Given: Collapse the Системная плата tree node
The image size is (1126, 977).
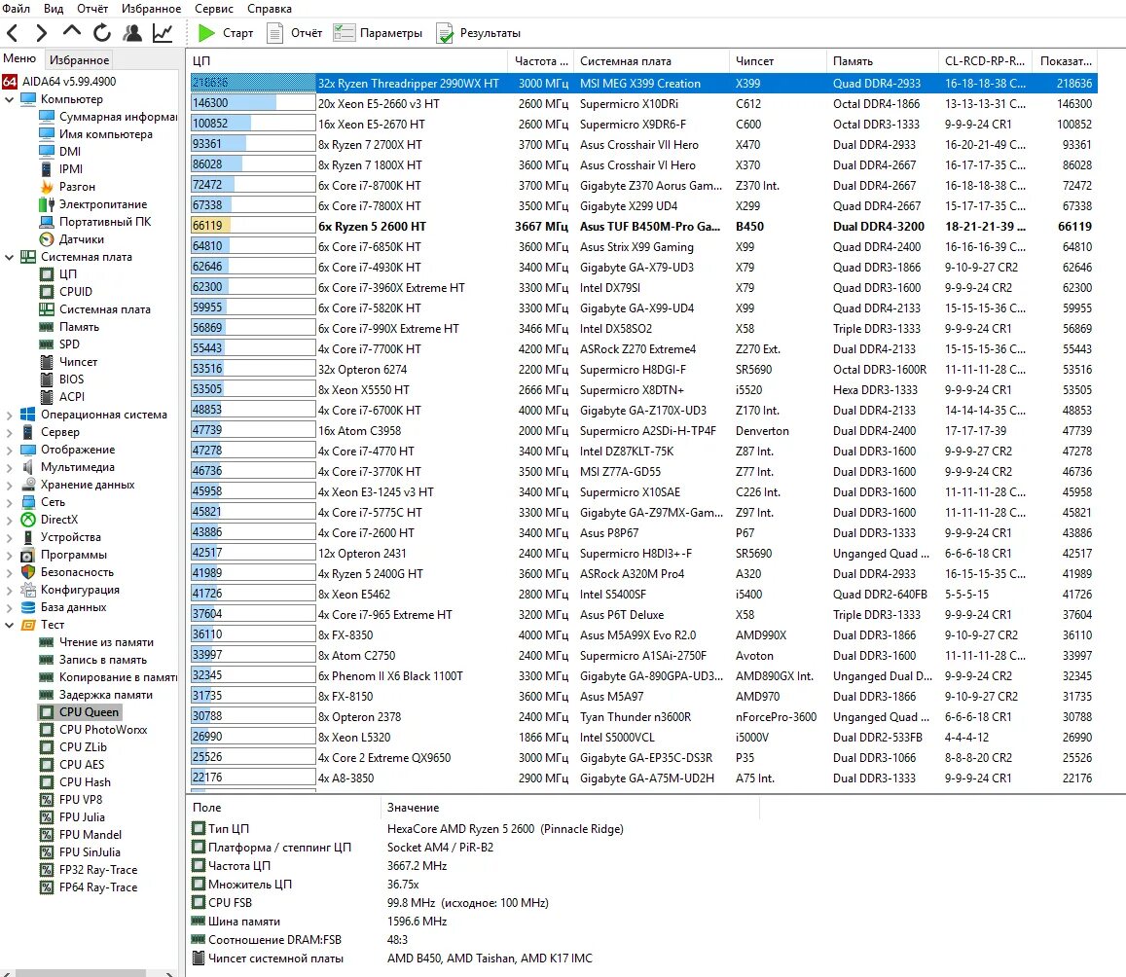Looking at the screenshot, I should click(x=10, y=257).
